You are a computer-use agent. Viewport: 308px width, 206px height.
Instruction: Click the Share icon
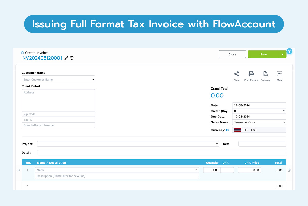click(236, 74)
